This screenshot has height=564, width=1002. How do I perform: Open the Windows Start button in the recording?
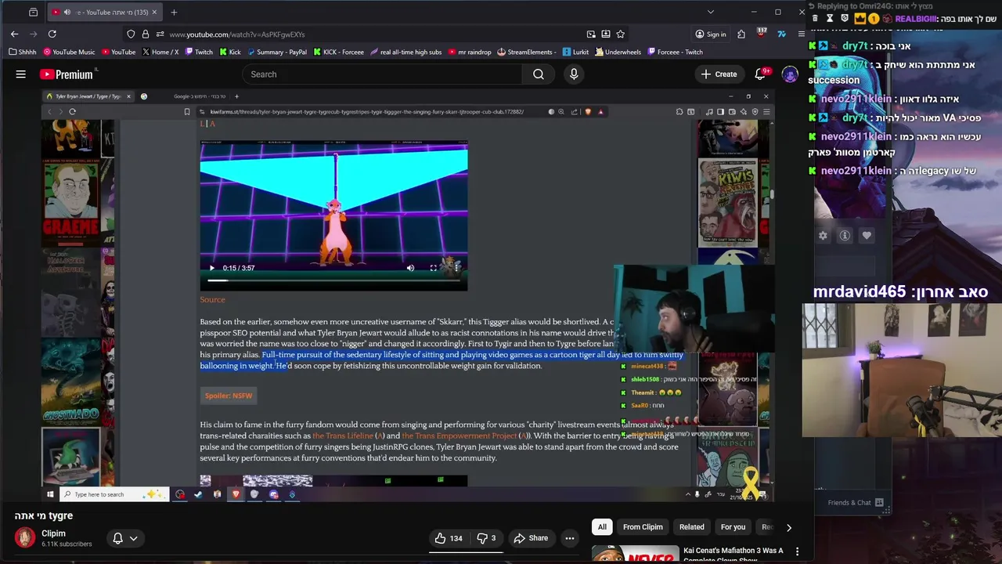(x=50, y=494)
